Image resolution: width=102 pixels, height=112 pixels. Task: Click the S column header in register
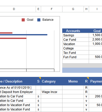click(x=38, y=81)
